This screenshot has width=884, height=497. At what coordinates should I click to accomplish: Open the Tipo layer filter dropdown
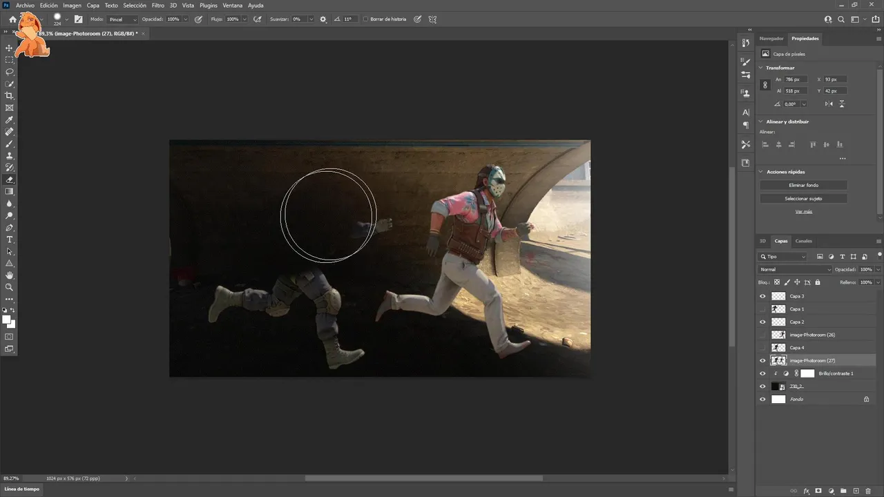point(782,257)
